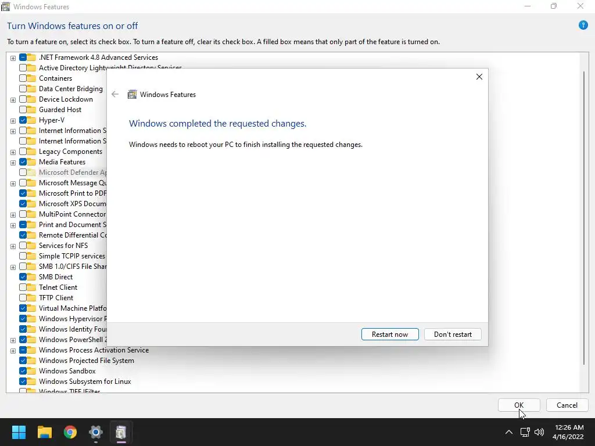Screen dimensions: 595x446
Task: Click the Windows Projected File System folder icon
Action: (31, 360)
